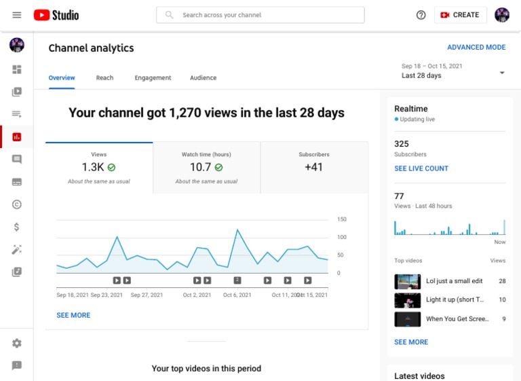The width and height of the screenshot is (521, 381).
Task: Open Content videos sidebar icon
Action: (16, 92)
